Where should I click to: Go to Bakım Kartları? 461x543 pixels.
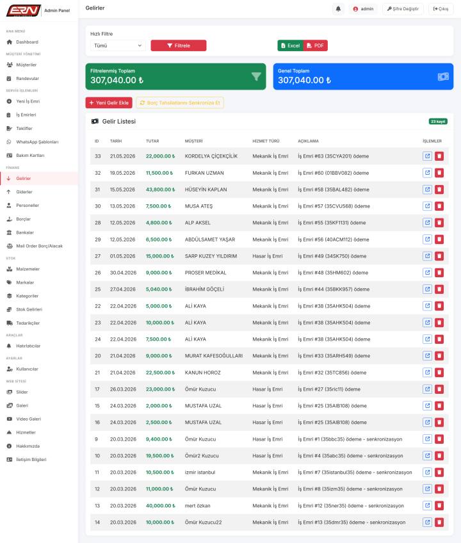click(39, 156)
